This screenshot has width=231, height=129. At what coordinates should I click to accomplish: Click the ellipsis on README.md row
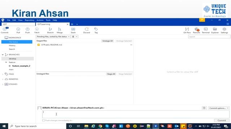[131, 45]
